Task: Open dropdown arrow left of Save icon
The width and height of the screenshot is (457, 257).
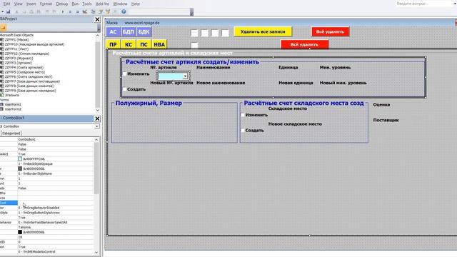Action: pos(2,11)
